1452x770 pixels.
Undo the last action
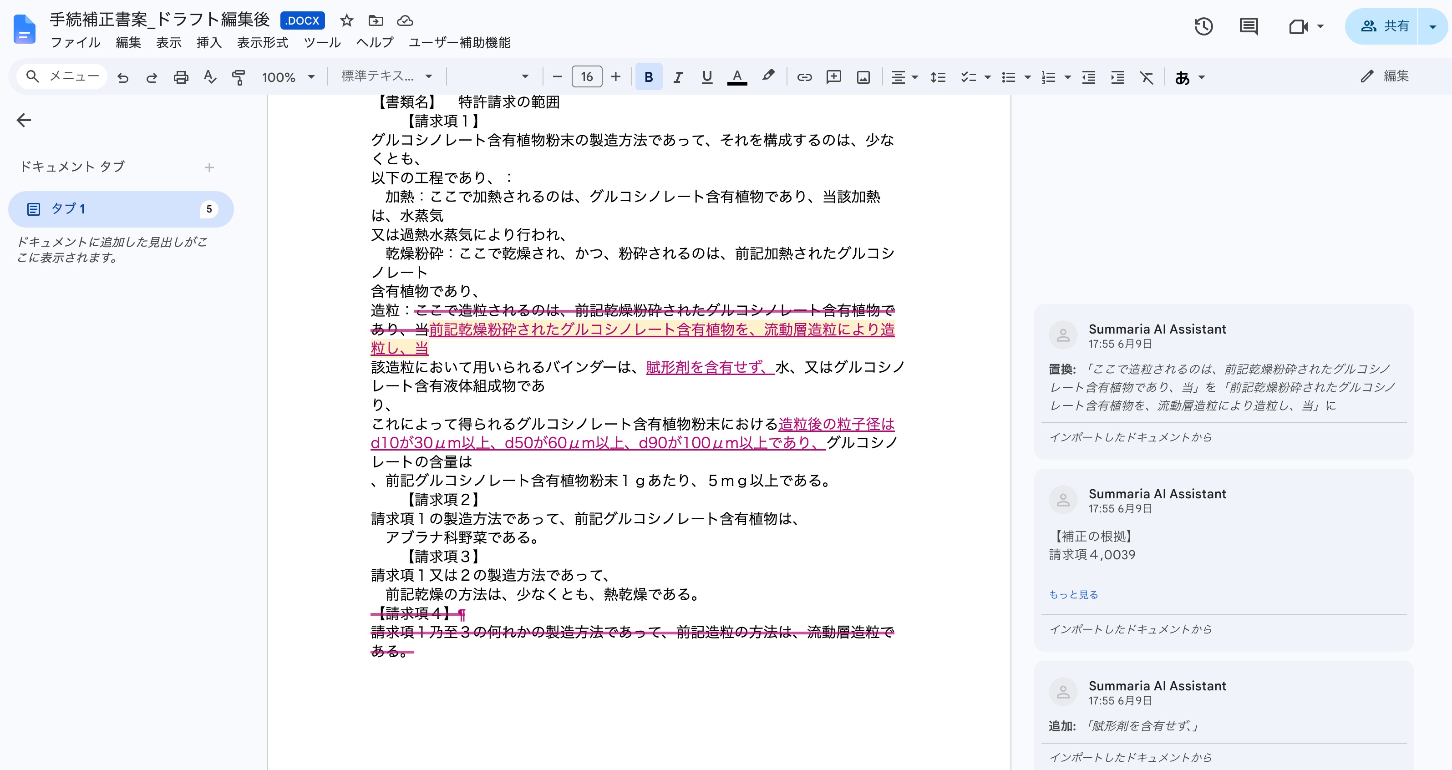pyautogui.click(x=123, y=77)
